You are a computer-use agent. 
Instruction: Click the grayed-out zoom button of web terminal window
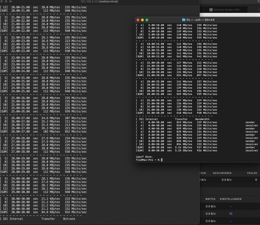coord(10,1)
